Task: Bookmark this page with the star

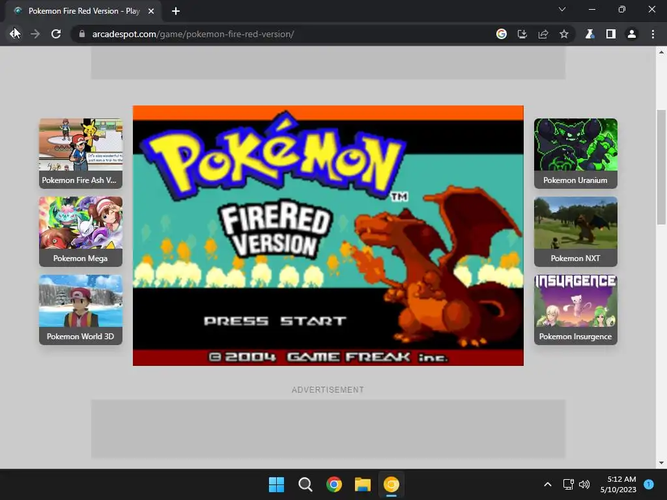Action: tap(564, 34)
